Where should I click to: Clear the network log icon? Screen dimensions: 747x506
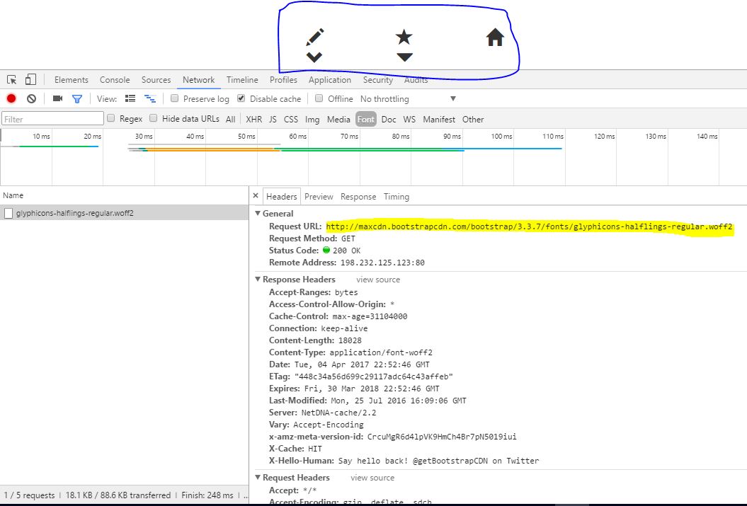pyautogui.click(x=31, y=99)
